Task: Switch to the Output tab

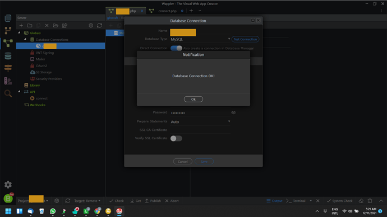Action: click(x=274, y=201)
